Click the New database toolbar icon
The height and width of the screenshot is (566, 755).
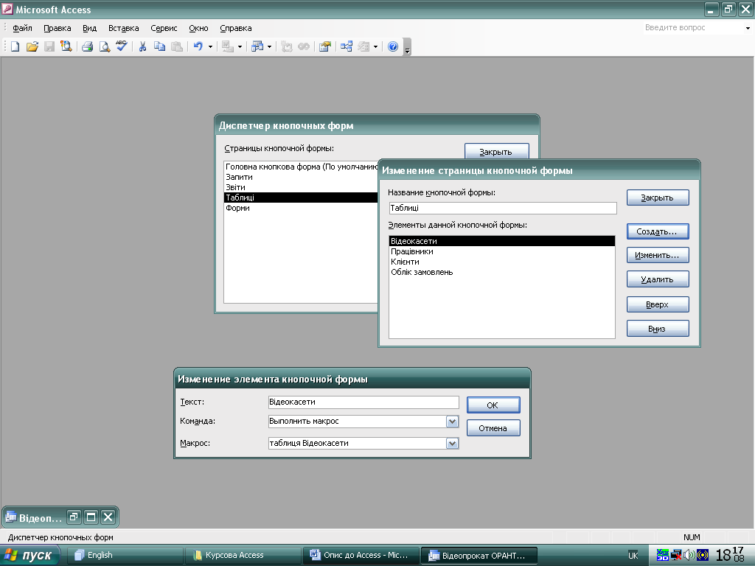coord(15,46)
